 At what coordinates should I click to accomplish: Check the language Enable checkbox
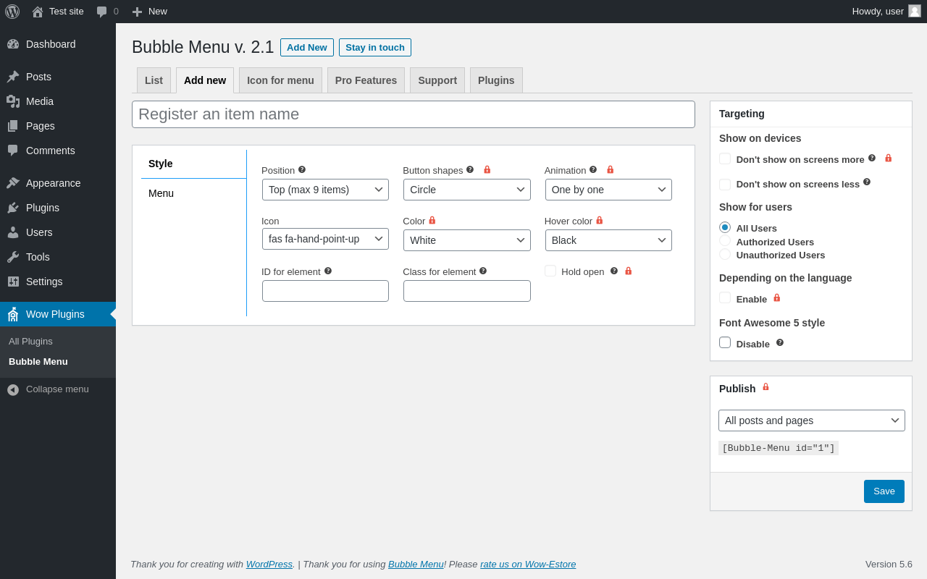pyautogui.click(x=725, y=297)
